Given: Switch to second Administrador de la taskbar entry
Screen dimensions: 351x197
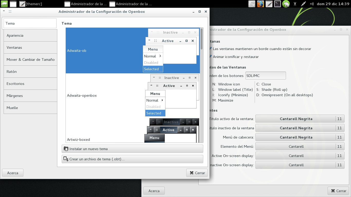Looking at the screenshot, I should 131,4.
